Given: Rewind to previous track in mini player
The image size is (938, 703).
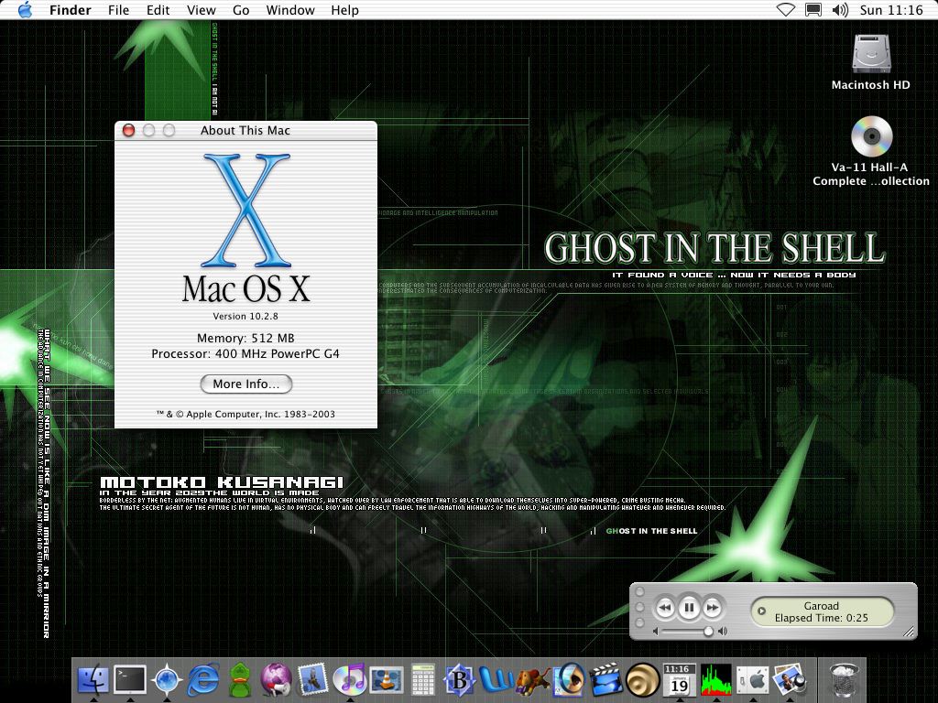Looking at the screenshot, I should click(x=665, y=609).
